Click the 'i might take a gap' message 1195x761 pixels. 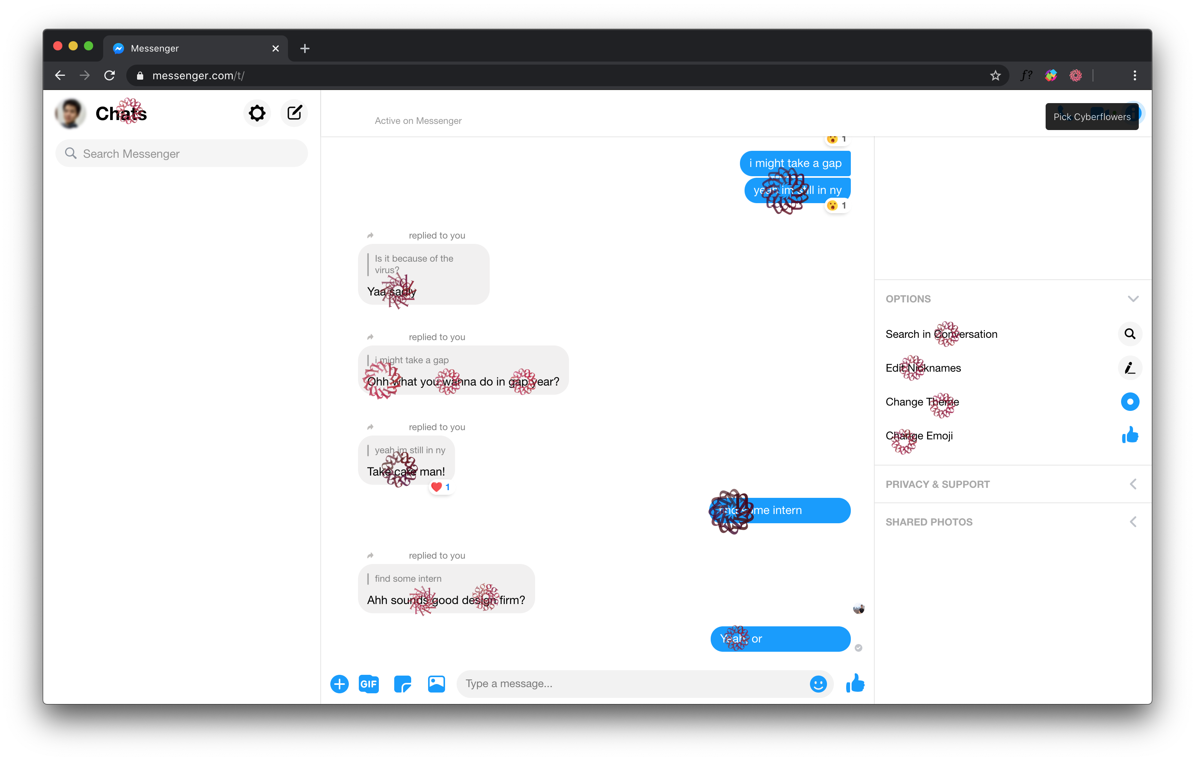tap(795, 163)
